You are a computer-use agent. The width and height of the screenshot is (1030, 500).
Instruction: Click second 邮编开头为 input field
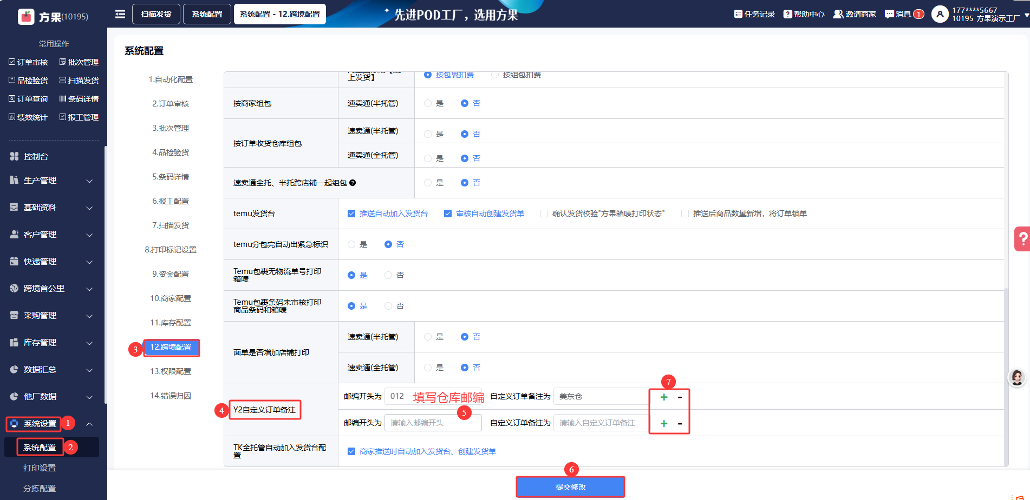point(433,423)
